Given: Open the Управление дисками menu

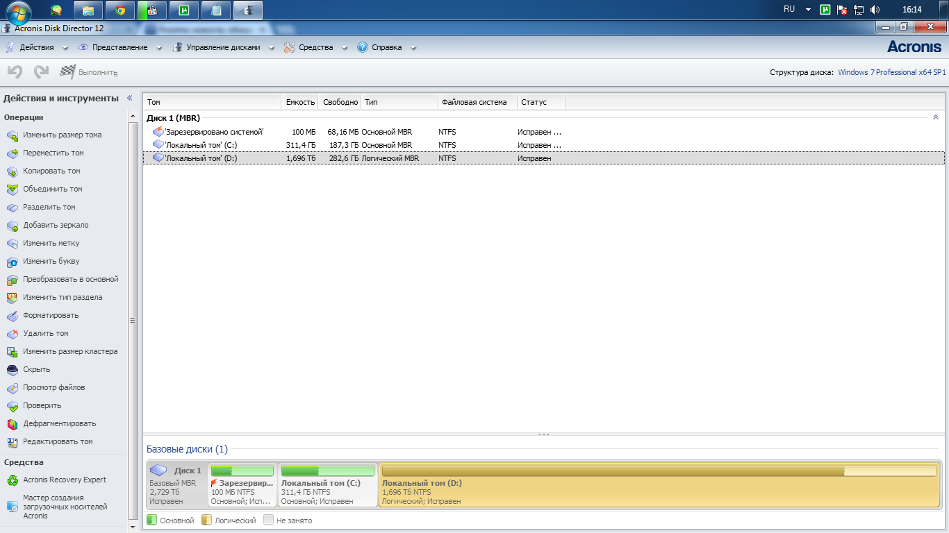Looking at the screenshot, I should tap(222, 48).
